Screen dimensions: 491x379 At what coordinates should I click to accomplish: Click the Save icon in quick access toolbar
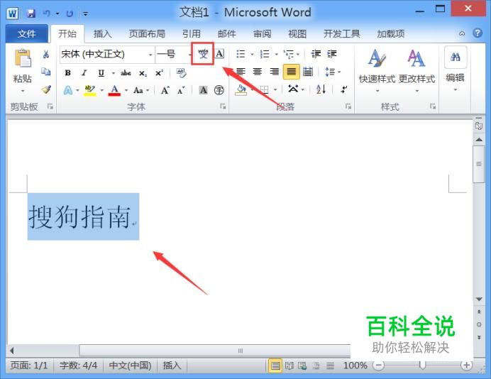31,13
